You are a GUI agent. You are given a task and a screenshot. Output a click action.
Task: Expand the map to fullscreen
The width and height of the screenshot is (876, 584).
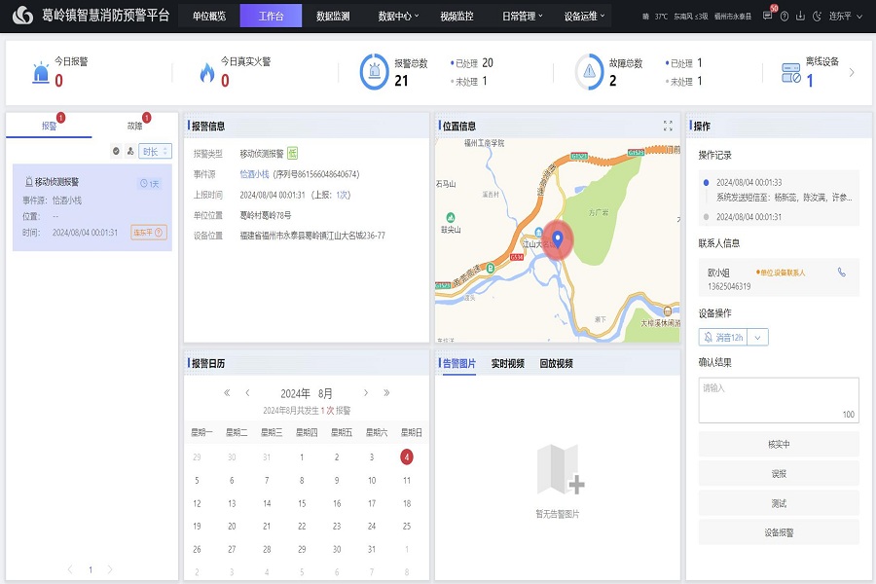(x=668, y=126)
